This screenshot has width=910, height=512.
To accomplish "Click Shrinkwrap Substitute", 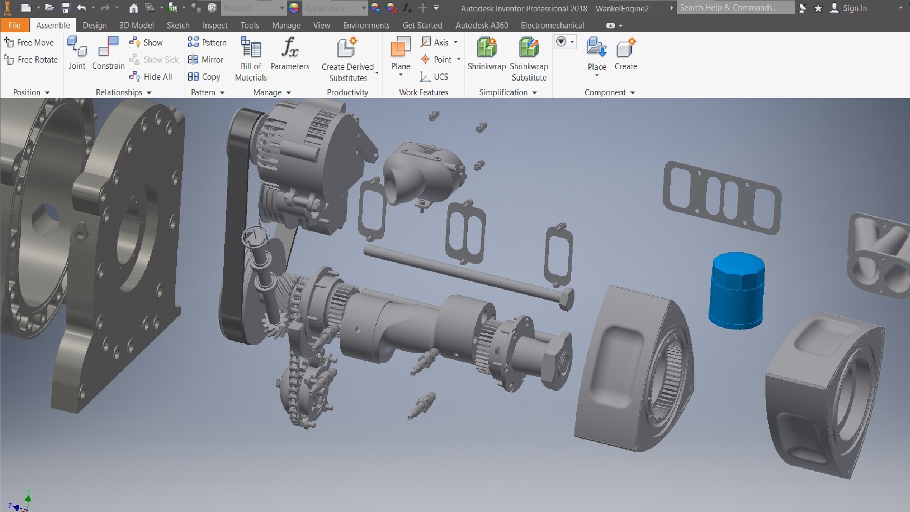I will (x=529, y=59).
